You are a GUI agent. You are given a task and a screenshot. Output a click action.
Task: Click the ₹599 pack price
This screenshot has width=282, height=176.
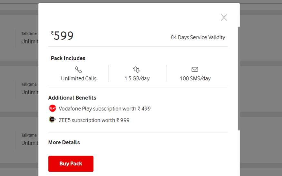coord(62,35)
